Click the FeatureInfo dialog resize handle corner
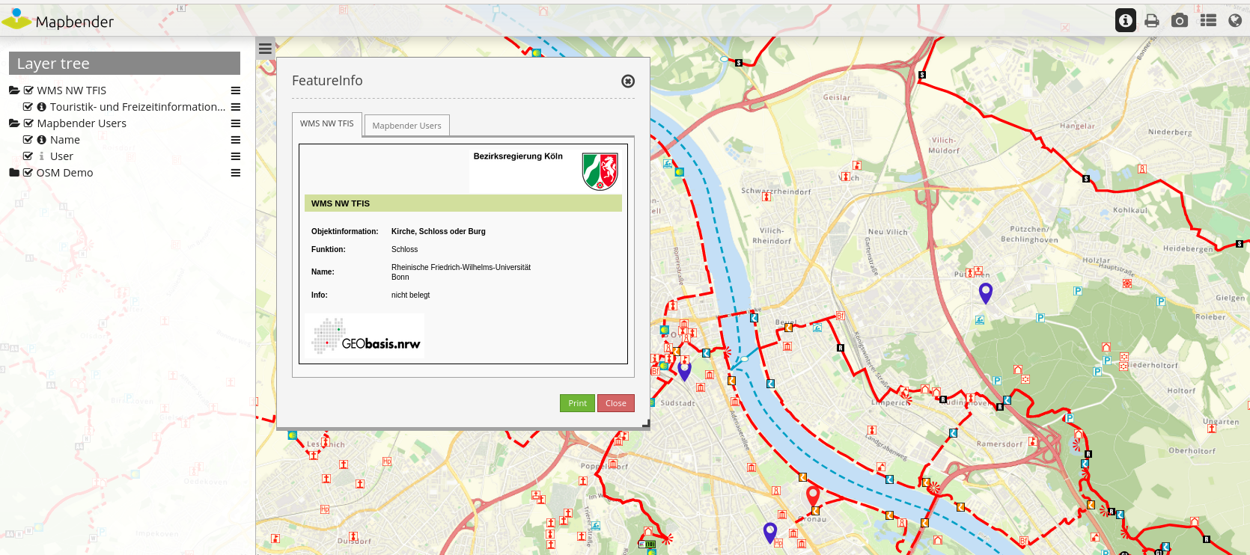Image resolution: width=1250 pixels, height=555 pixels. [x=645, y=424]
